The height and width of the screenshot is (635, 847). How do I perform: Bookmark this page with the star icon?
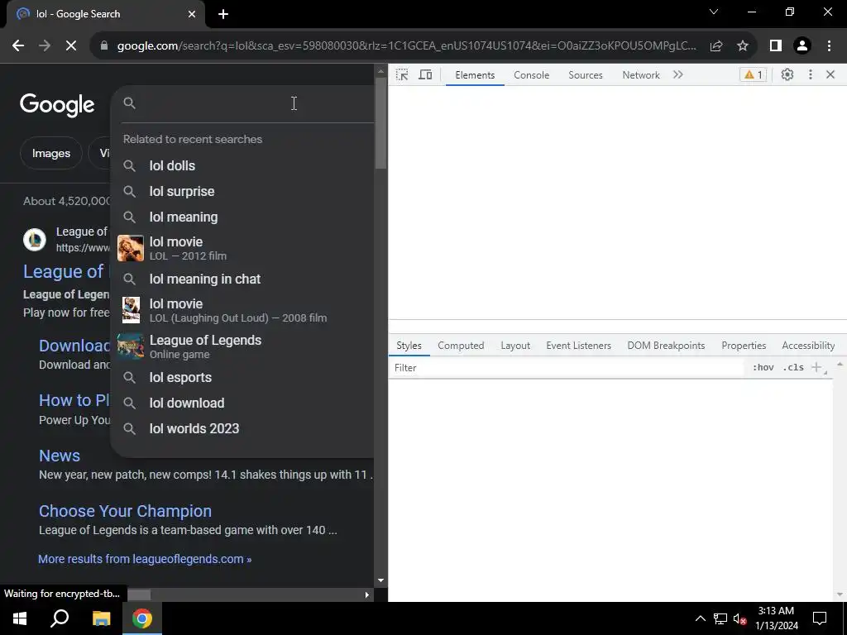point(743,46)
